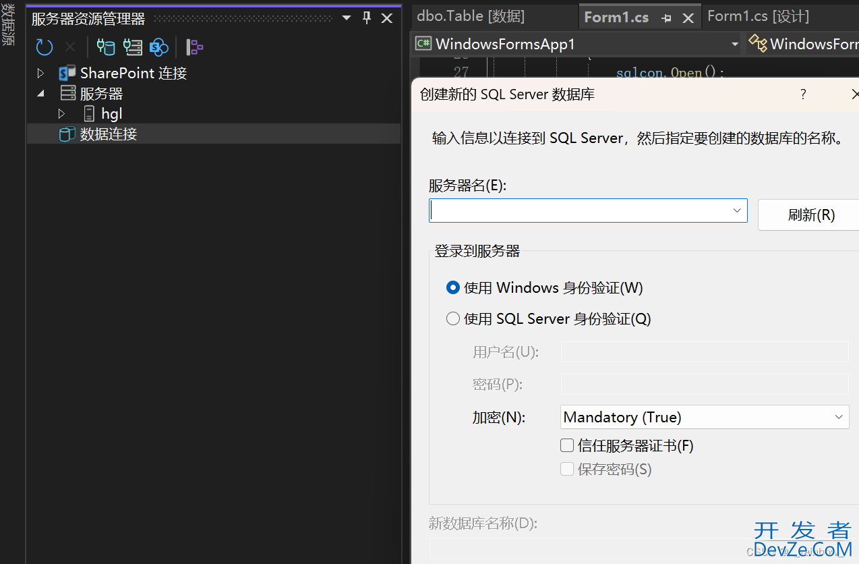Click the pin icon on Form1.cs tab
The width and height of the screenshot is (859, 564).
coord(667,18)
